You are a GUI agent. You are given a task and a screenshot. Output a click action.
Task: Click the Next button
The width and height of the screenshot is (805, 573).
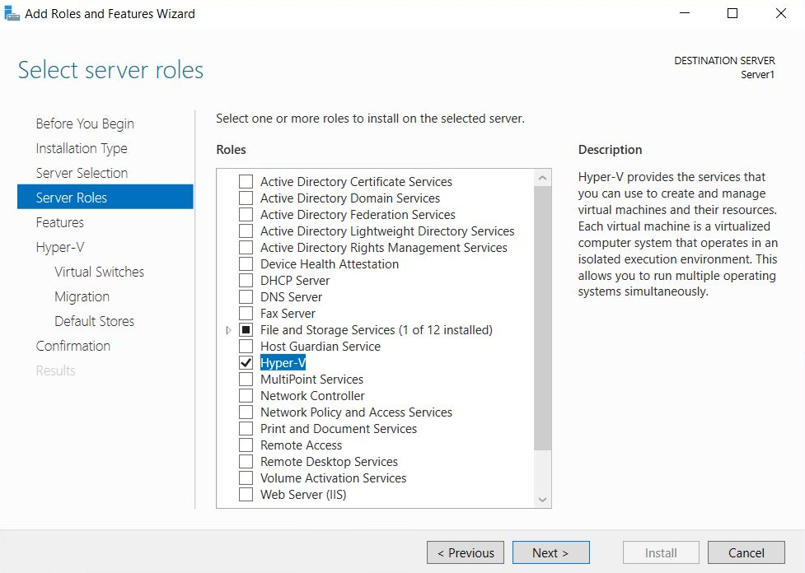[x=550, y=552]
